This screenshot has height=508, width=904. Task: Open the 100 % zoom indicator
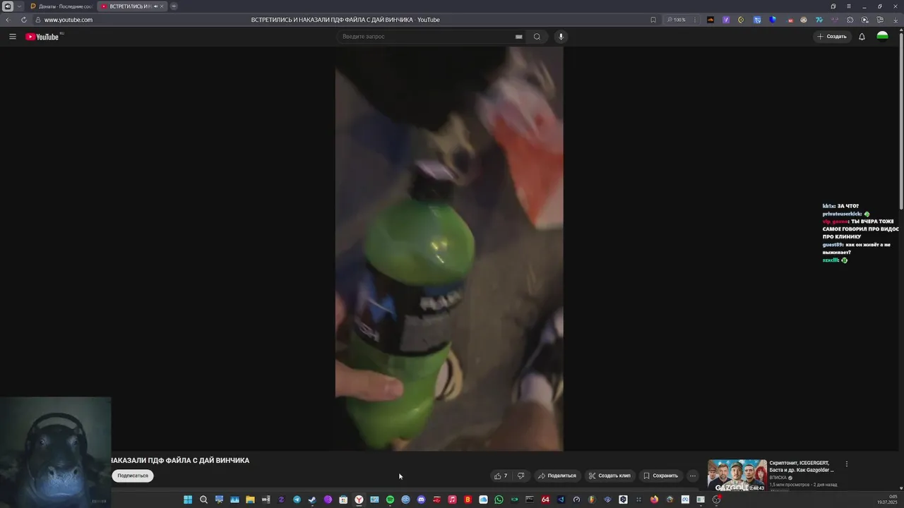click(677, 20)
